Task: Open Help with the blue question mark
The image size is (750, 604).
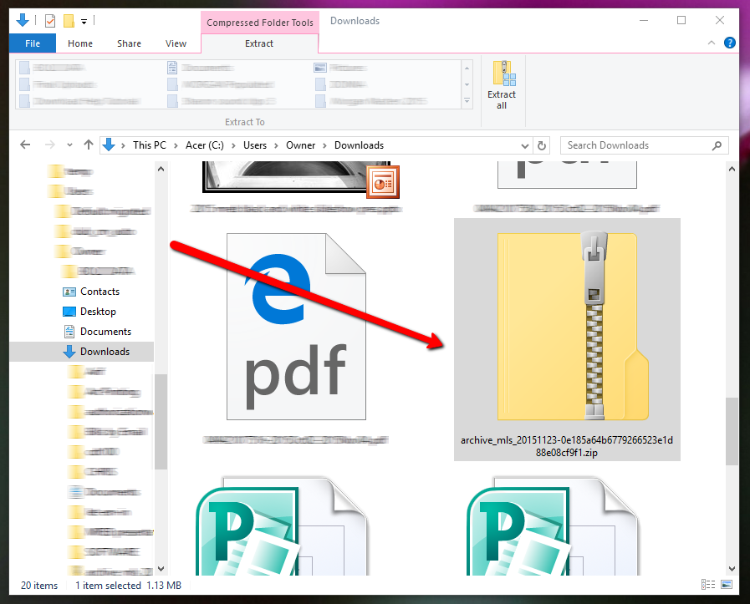Action: coord(729,43)
